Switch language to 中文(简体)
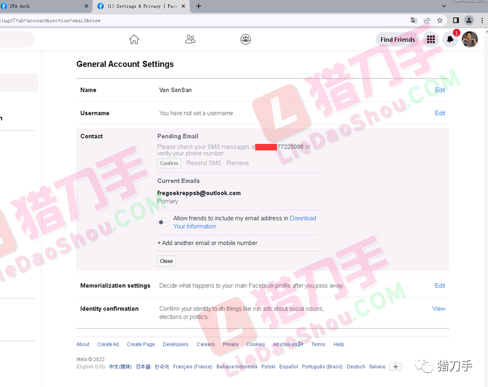488x387 pixels. [120, 367]
